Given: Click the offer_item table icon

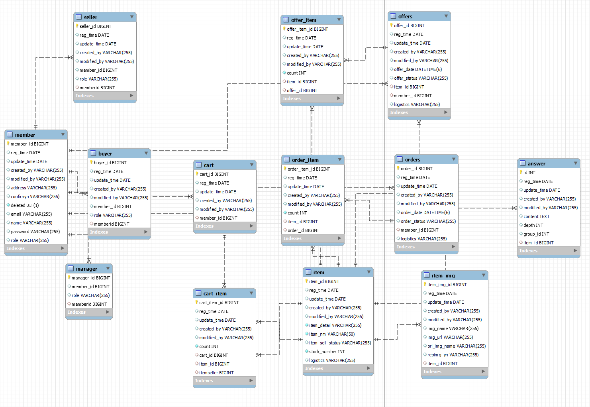Looking at the screenshot, I should [286, 20].
